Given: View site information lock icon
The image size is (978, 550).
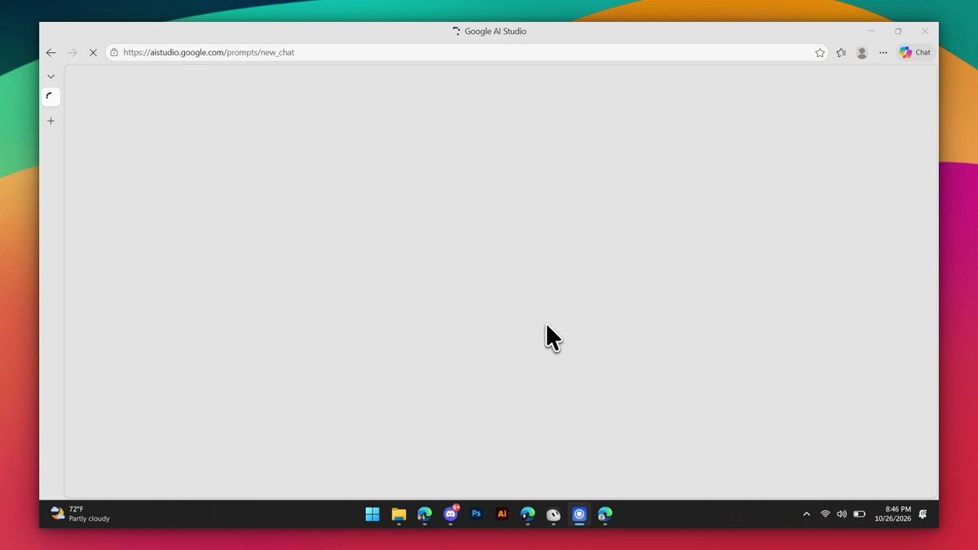Looking at the screenshot, I should pos(115,52).
